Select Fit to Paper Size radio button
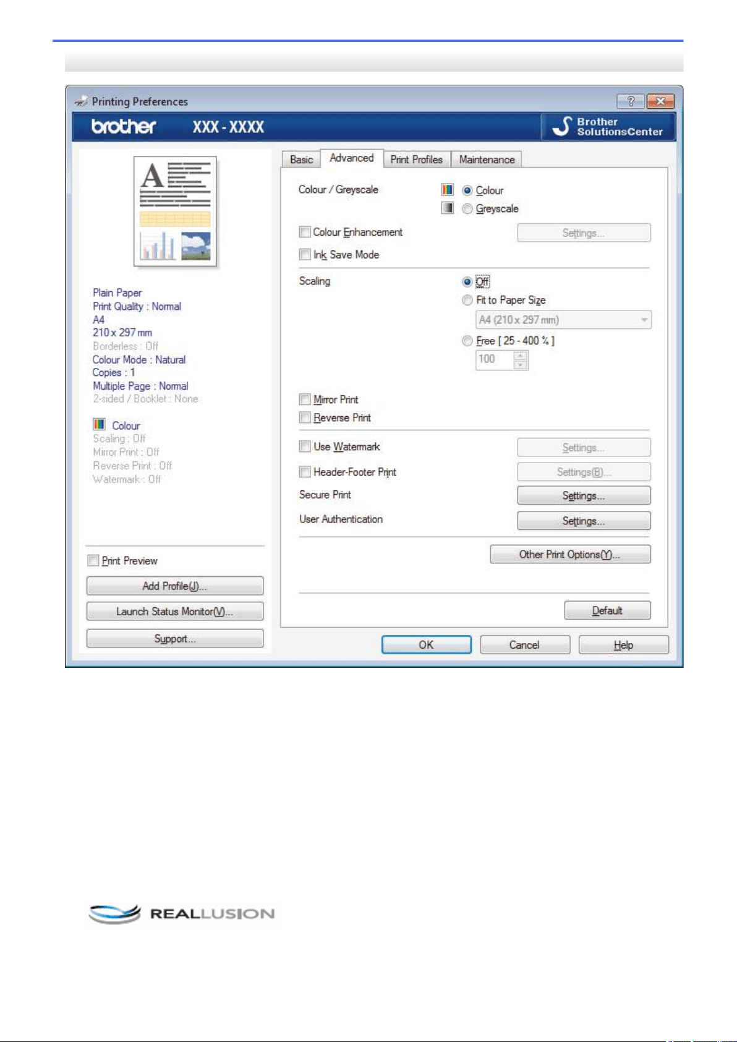 467,300
